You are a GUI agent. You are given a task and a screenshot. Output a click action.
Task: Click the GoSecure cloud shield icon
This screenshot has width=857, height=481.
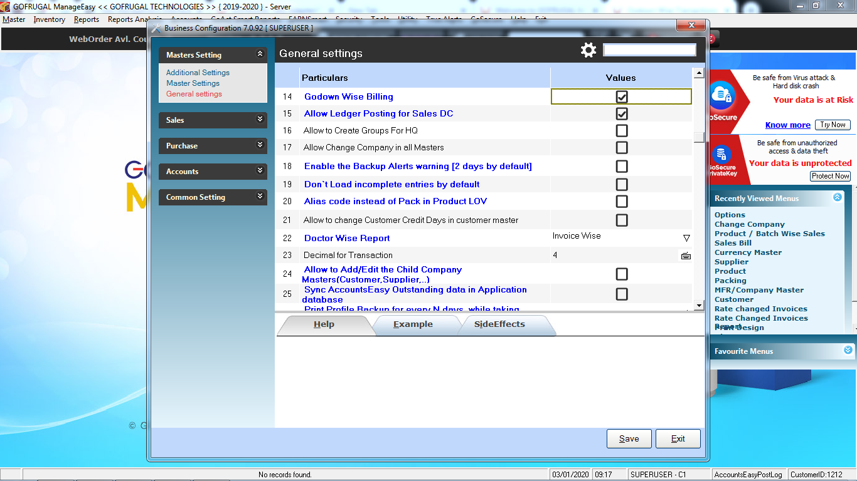[722, 95]
